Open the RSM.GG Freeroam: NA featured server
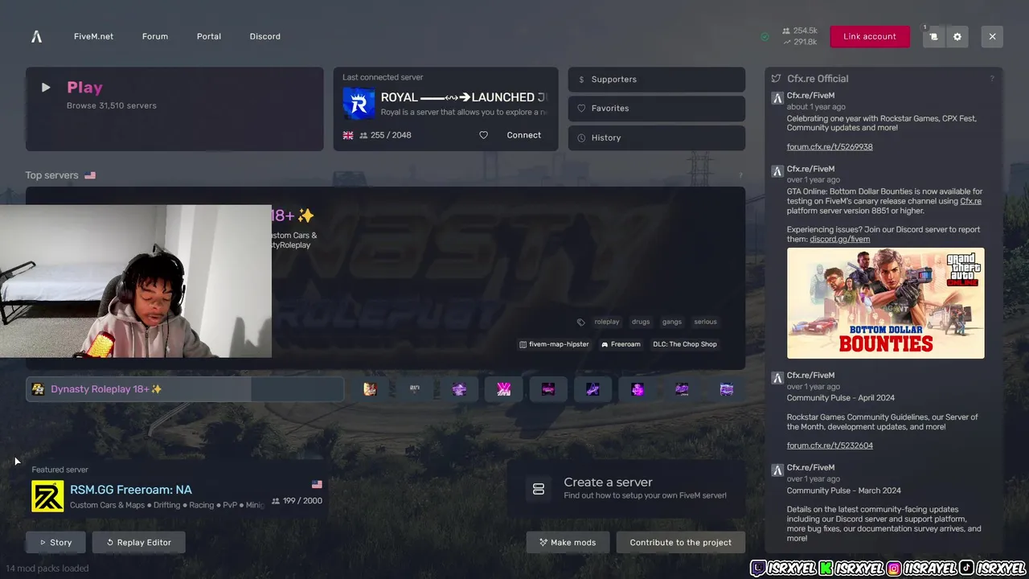The image size is (1029, 579). [178, 491]
